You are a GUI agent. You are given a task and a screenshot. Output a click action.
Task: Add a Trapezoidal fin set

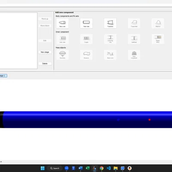point(134,23)
